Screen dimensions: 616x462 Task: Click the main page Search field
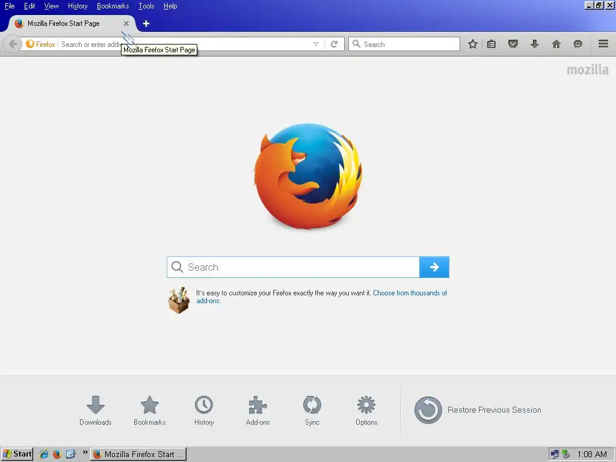pyautogui.click(x=293, y=267)
